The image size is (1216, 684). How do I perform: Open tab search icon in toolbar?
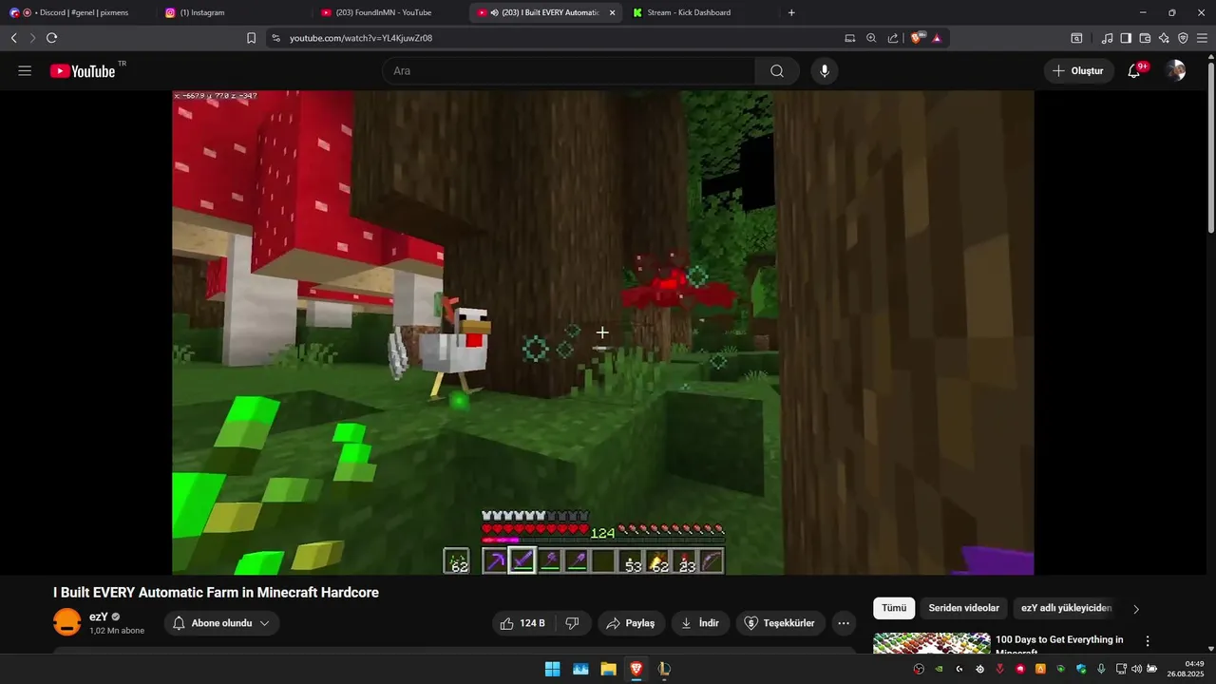[x=1076, y=38]
